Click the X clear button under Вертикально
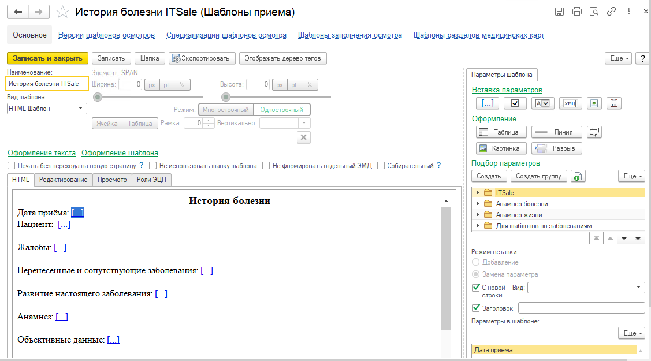The width and height of the screenshot is (651, 361). click(x=303, y=137)
